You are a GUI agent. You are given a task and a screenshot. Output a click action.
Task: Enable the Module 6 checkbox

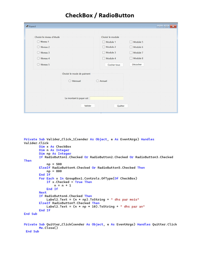[x=131, y=47]
